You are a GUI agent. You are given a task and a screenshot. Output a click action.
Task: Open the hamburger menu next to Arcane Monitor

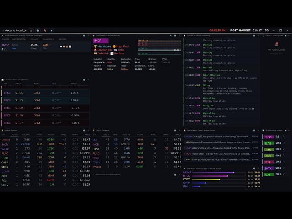(x=31, y=31)
